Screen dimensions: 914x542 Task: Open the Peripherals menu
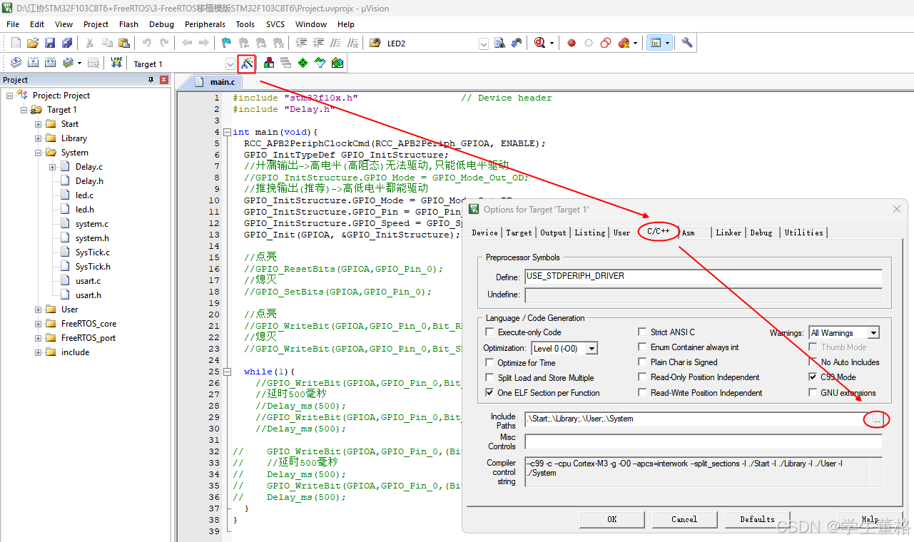pos(205,24)
